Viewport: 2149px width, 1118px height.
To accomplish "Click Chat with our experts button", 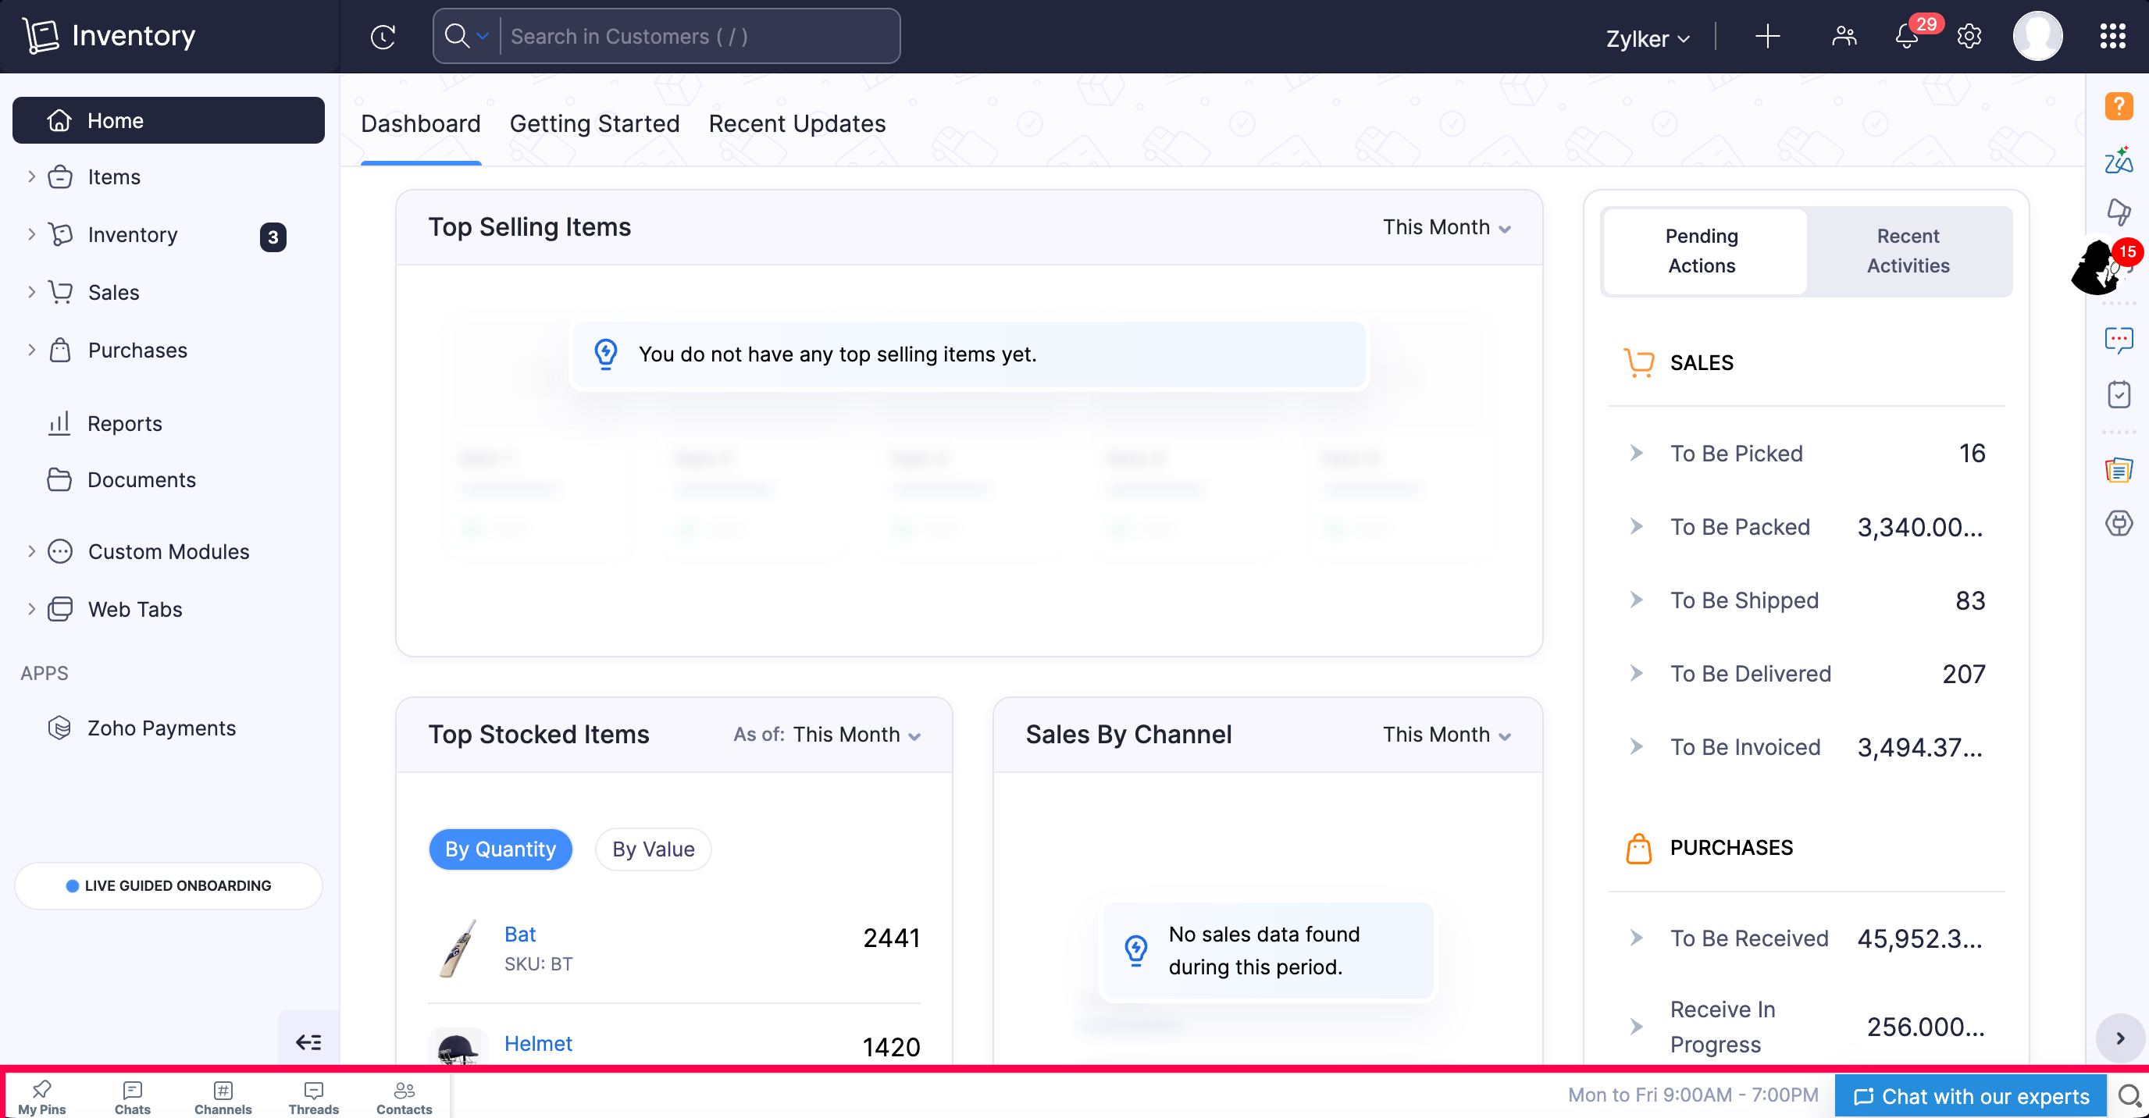I will [1970, 1095].
